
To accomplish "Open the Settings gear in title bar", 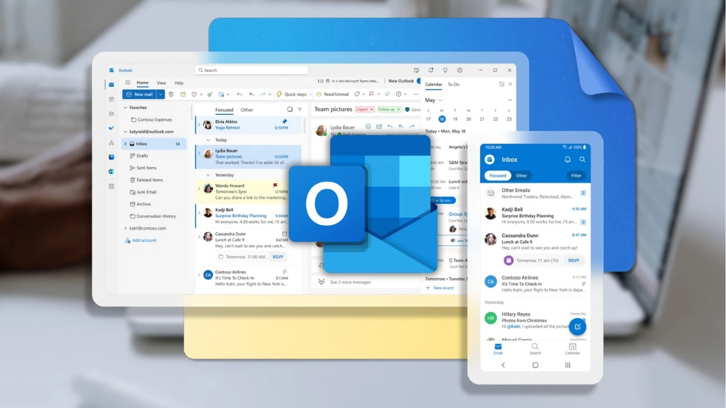I will click(460, 70).
